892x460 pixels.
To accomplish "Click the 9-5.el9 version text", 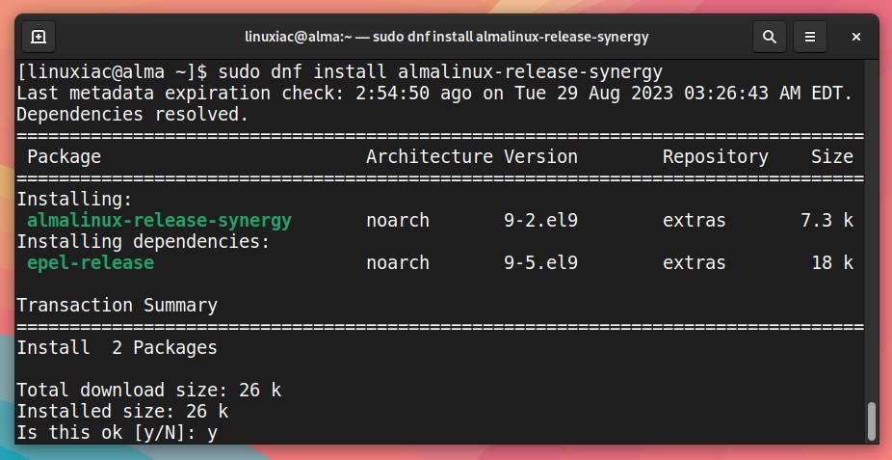I will 540,263.
